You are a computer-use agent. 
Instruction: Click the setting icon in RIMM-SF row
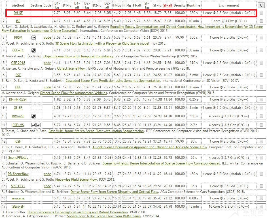pos(33,116)
